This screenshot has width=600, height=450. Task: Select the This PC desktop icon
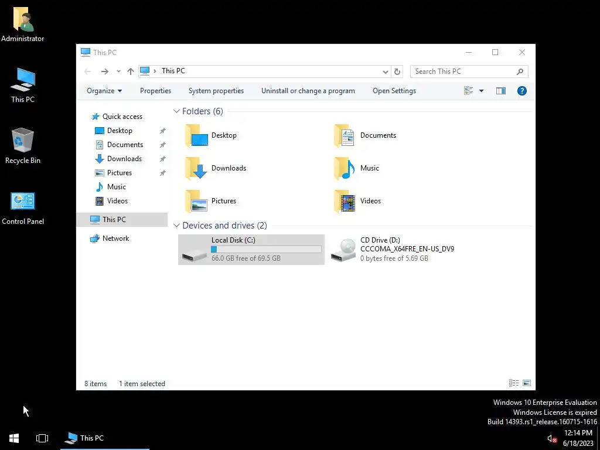pyautogui.click(x=23, y=85)
